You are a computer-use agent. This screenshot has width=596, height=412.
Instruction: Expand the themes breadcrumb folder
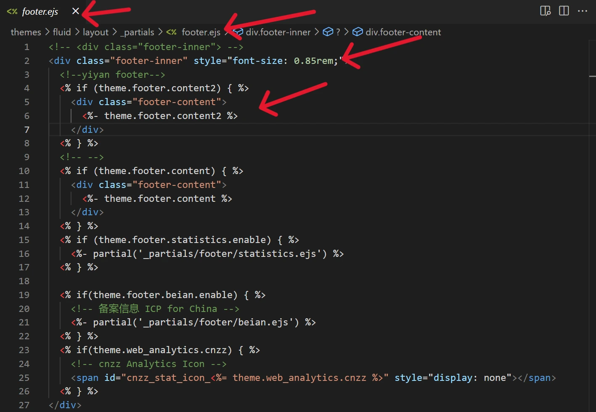(x=26, y=32)
